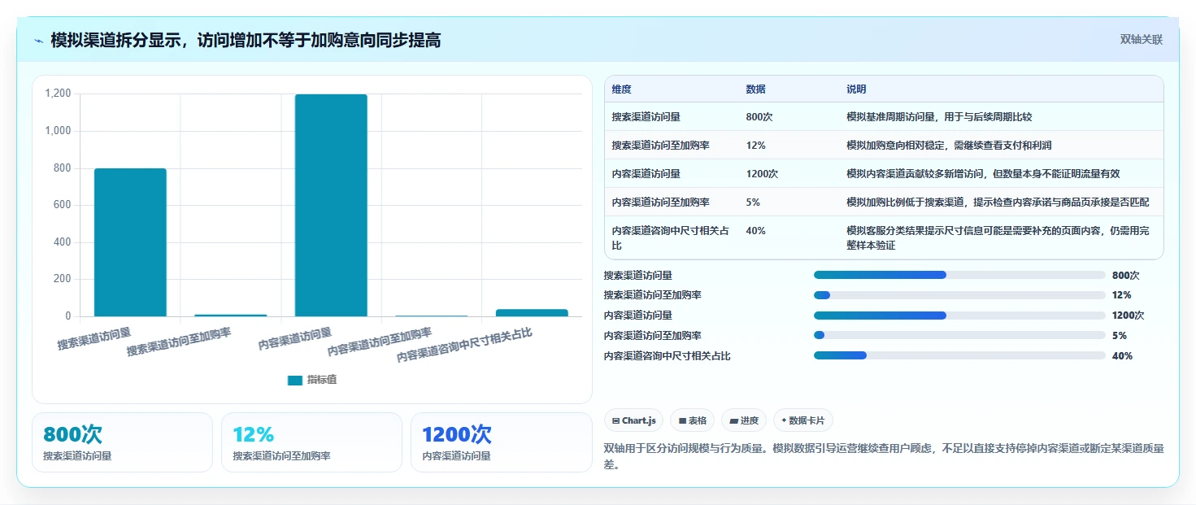Click the 双轴关联 label in header
This screenshot has width=1196, height=505.
tap(1142, 39)
